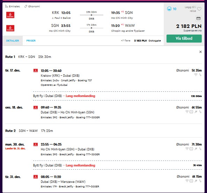Click the 2 182 PLN price
The width and height of the screenshot is (207, 193).
pyautogui.click(x=189, y=26)
